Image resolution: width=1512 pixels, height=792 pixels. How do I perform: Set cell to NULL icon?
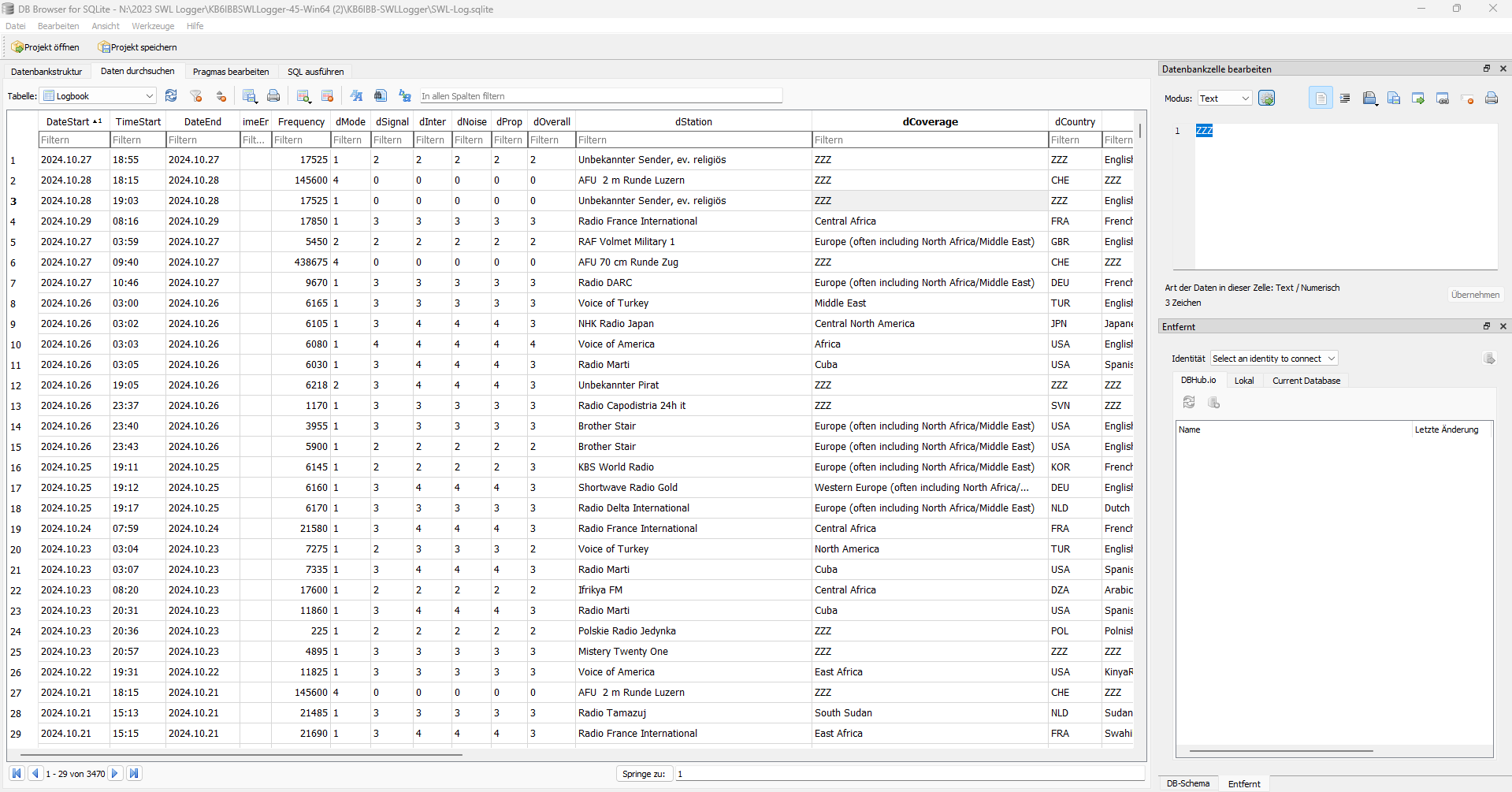(1467, 99)
